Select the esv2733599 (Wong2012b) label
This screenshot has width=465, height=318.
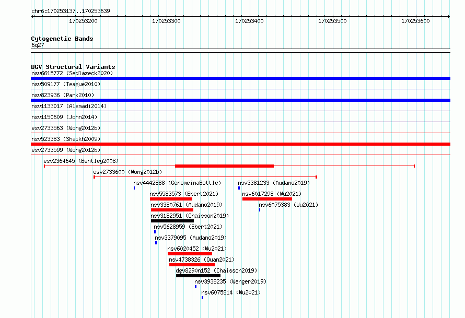coord(66,150)
